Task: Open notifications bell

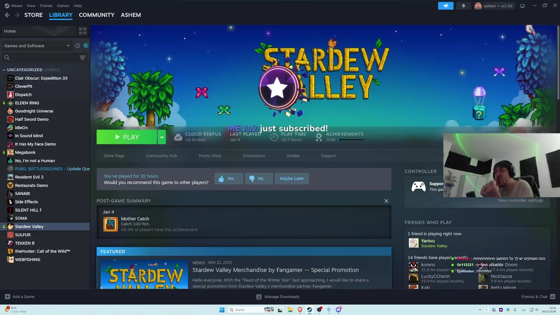Action: 463,6
